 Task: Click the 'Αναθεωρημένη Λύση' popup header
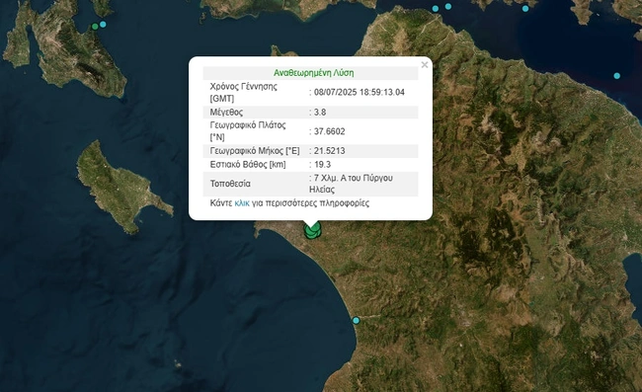pyautogui.click(x=314, y=73)
